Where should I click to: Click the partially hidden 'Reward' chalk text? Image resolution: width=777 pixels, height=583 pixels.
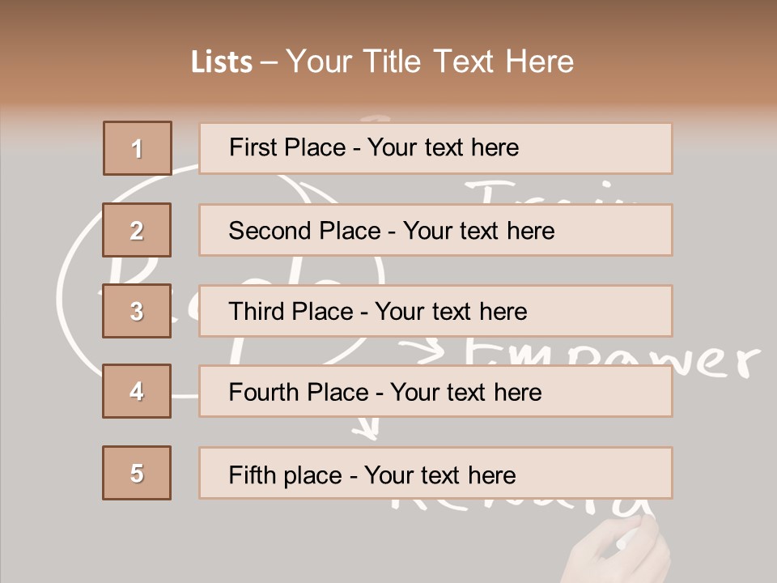click(x=518, y=508)
